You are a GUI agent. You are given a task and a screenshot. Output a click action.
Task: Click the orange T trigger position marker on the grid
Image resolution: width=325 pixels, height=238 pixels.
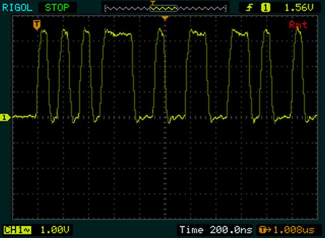pyautogui.click(x=37, y=25)
